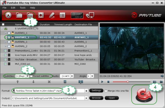165x108 pixels.
Task: Expand the AVATAR6_2 title node
Action: (x=5, y=46)
